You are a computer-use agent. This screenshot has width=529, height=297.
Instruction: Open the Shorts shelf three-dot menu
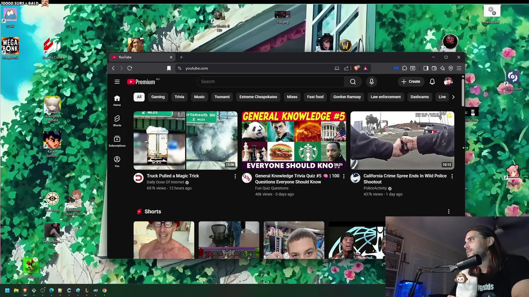click(449, 212)
